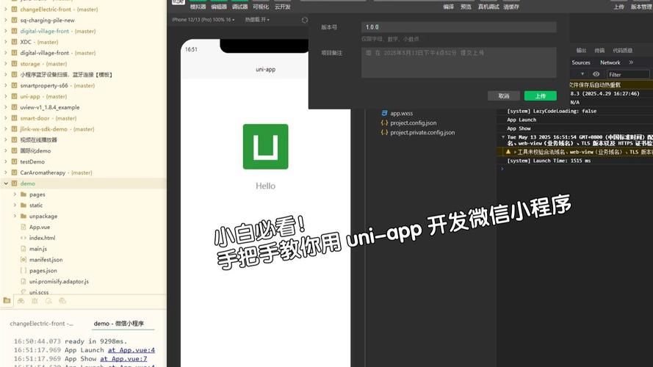Select the smartproperty-s66 project
The image size is (653, 367).
pos(44,85)
